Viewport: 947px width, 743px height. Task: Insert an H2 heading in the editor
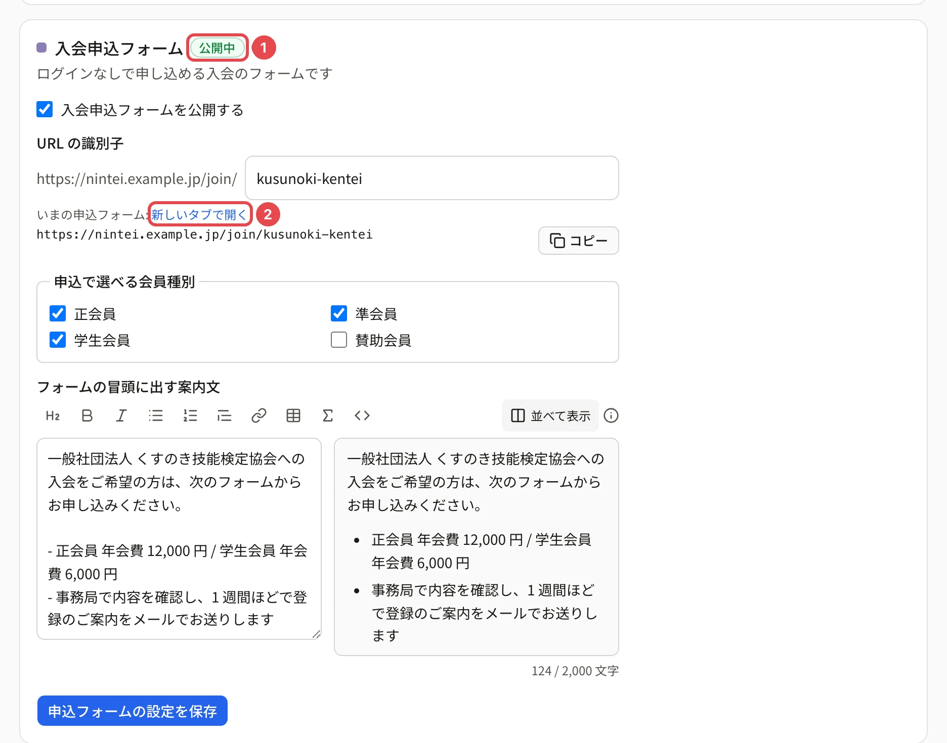pyautogui.click(x=53, y=415)
